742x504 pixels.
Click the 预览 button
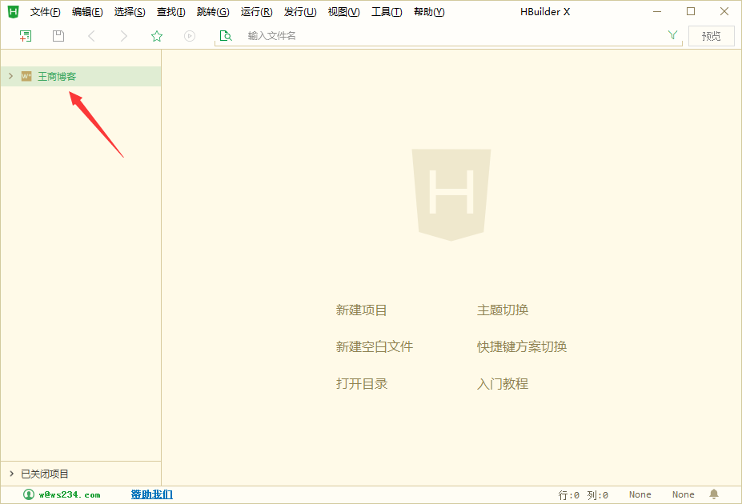[712, 36]
